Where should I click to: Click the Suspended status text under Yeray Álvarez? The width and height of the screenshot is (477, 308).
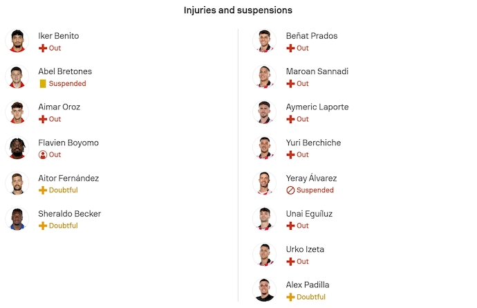click(x=315, y=190)
